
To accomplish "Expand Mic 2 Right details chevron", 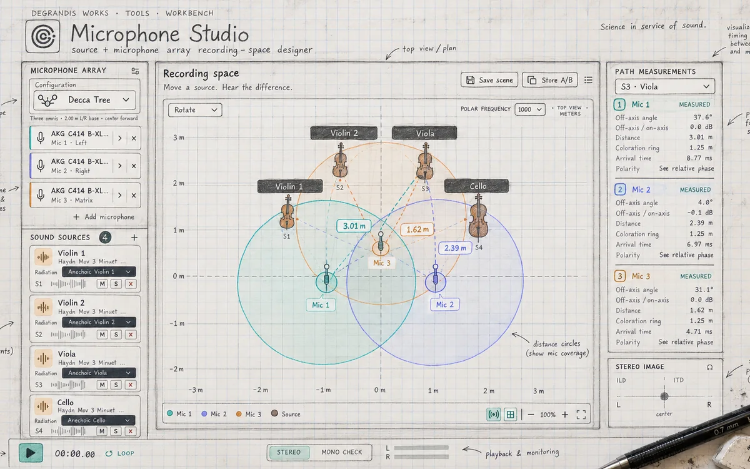I will coord(120,166).
